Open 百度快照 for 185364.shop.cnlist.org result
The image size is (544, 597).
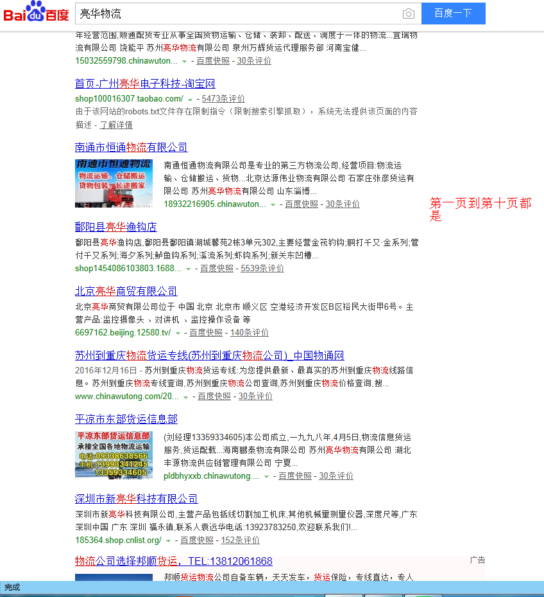pyautogui.click(x=196, y=540)
